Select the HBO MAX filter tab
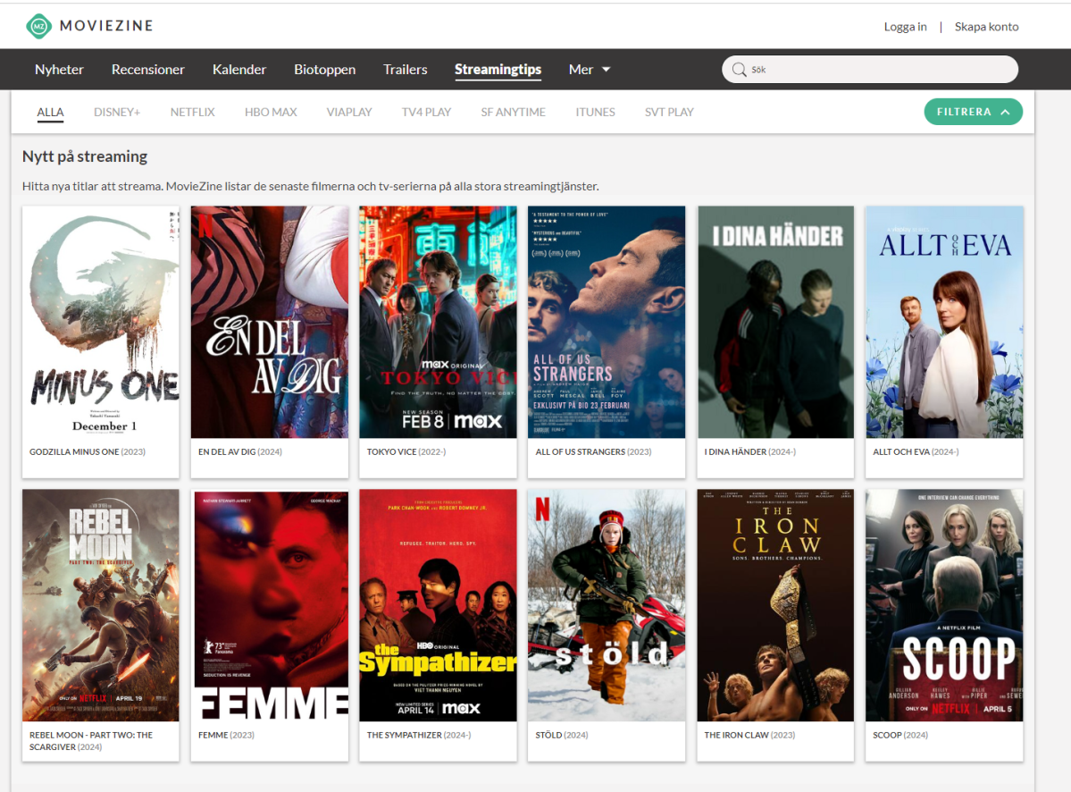The image size is (1071, 792). [x=270, y=112]
